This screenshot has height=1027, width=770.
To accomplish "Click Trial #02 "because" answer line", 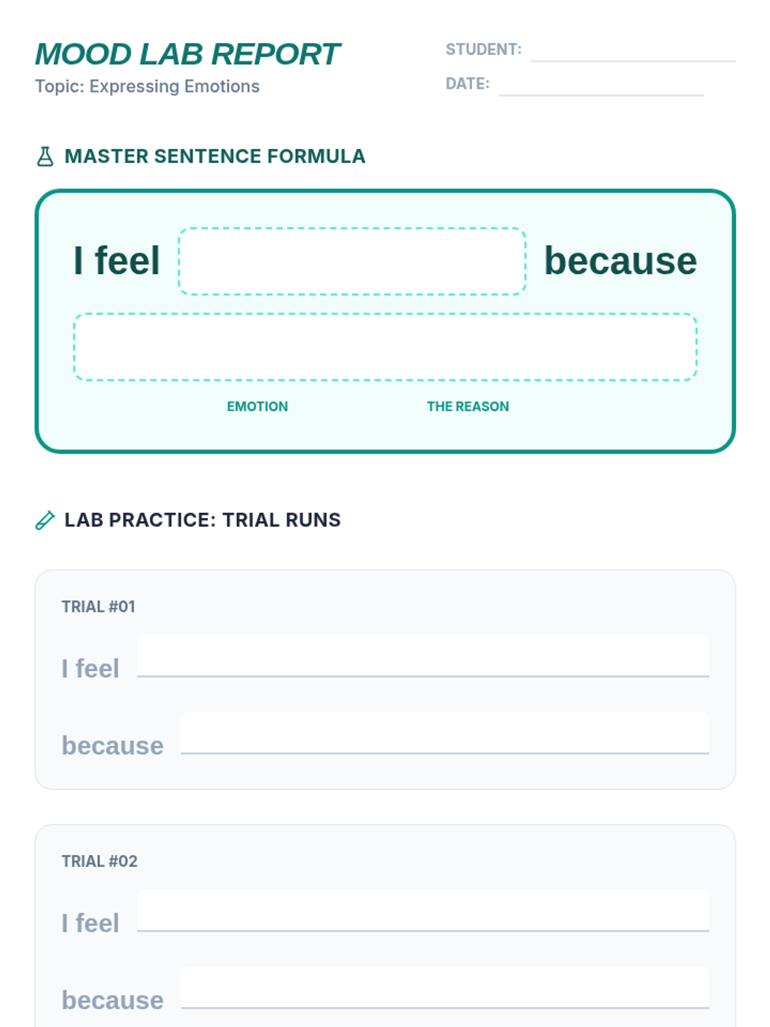I will [x=445, y=988].
